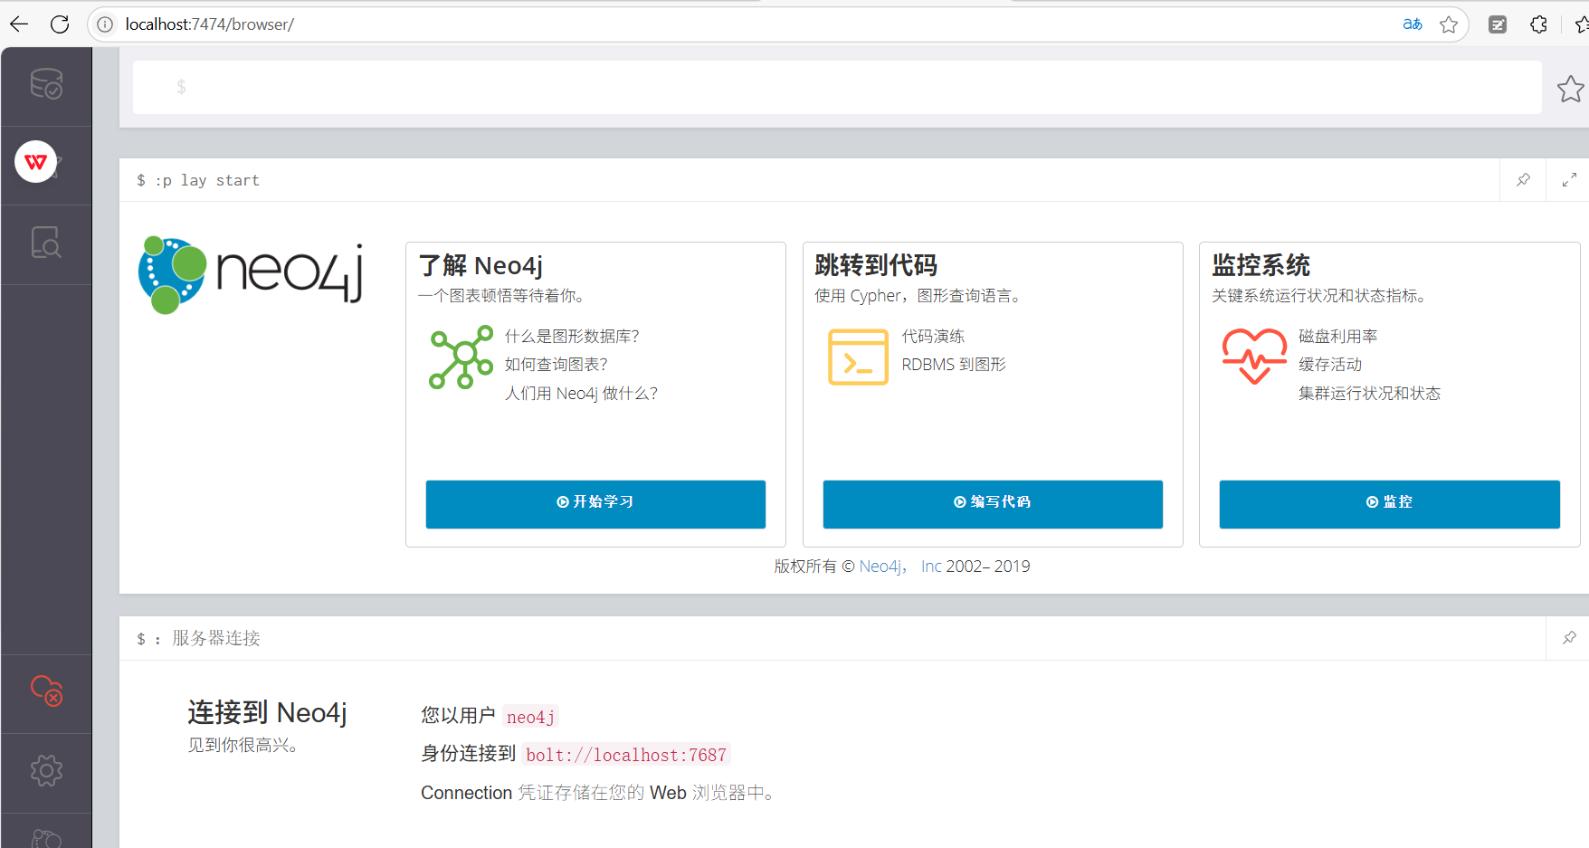The height and width of the screenshot is (848, 1589).
Task: Open Browser Settings gear in sidebar
Action: click(46, 770)
